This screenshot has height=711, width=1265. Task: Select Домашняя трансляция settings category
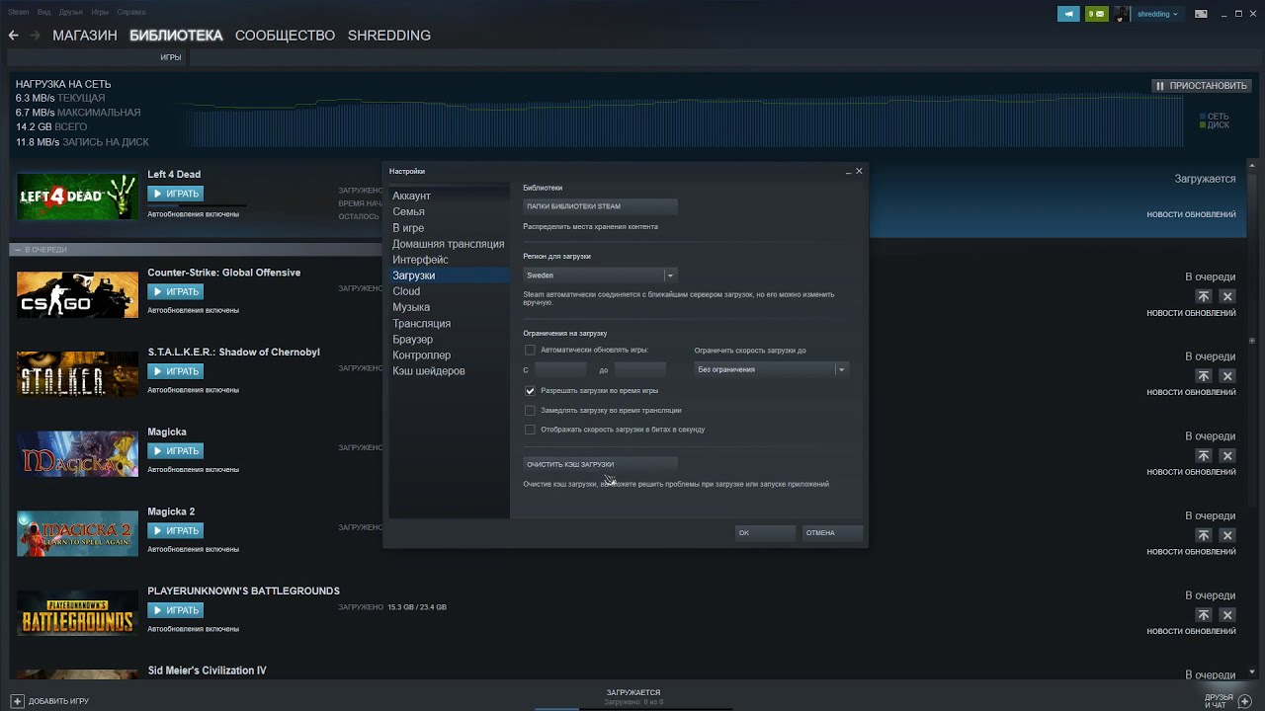click(449, 244)
